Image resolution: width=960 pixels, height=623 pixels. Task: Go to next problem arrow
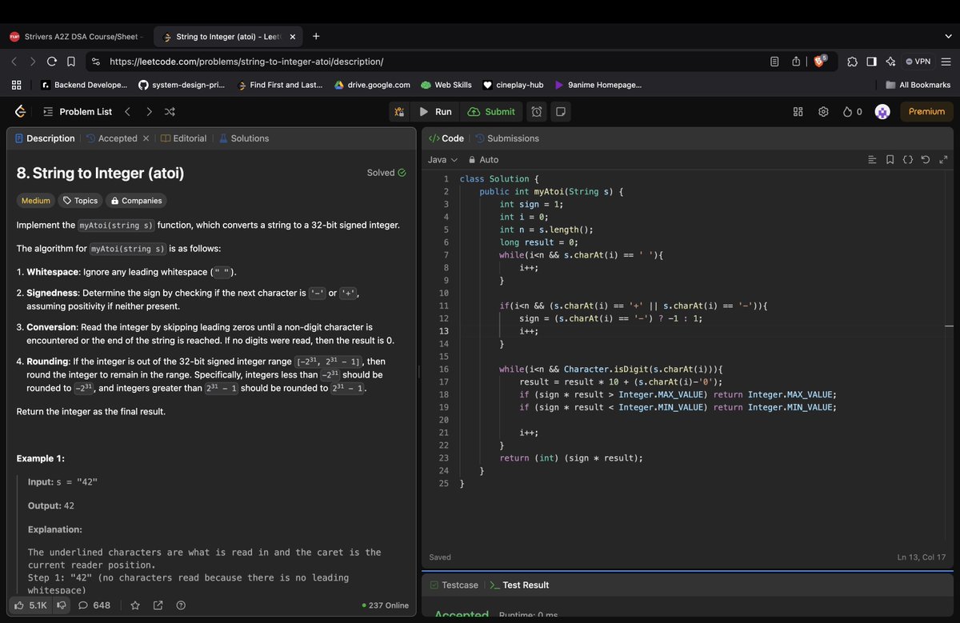[x=149, y=111]
